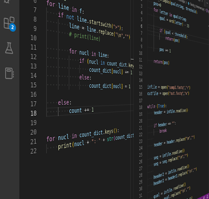Click 'while (True):' in right editor
209x199 pixels.
(x=157, y=106)
